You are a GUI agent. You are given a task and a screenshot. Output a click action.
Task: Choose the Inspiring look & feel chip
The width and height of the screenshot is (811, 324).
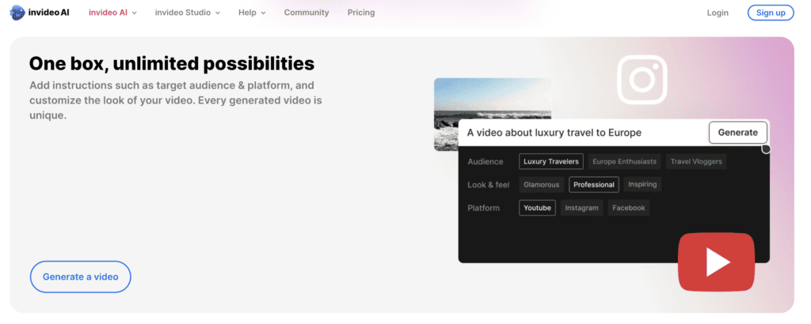[x=642, y=184]
